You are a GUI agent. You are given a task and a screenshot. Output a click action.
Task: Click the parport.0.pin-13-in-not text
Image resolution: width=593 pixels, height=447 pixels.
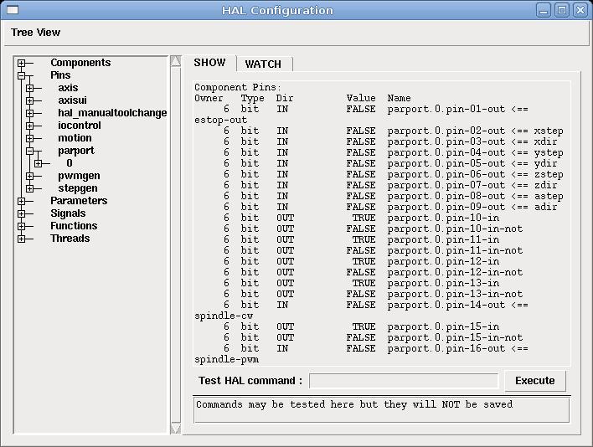pyautogui.click(x=455, y=294)
